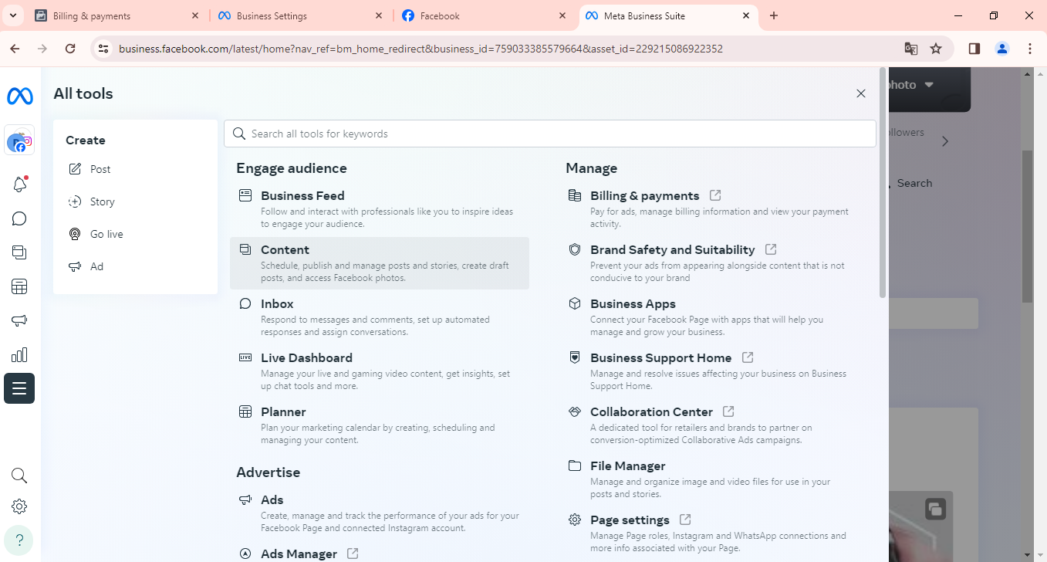The height and width of the screenshot is (562, 1047).
Task: Click the All tools panel scrollbar
Action: click(883, 184)
